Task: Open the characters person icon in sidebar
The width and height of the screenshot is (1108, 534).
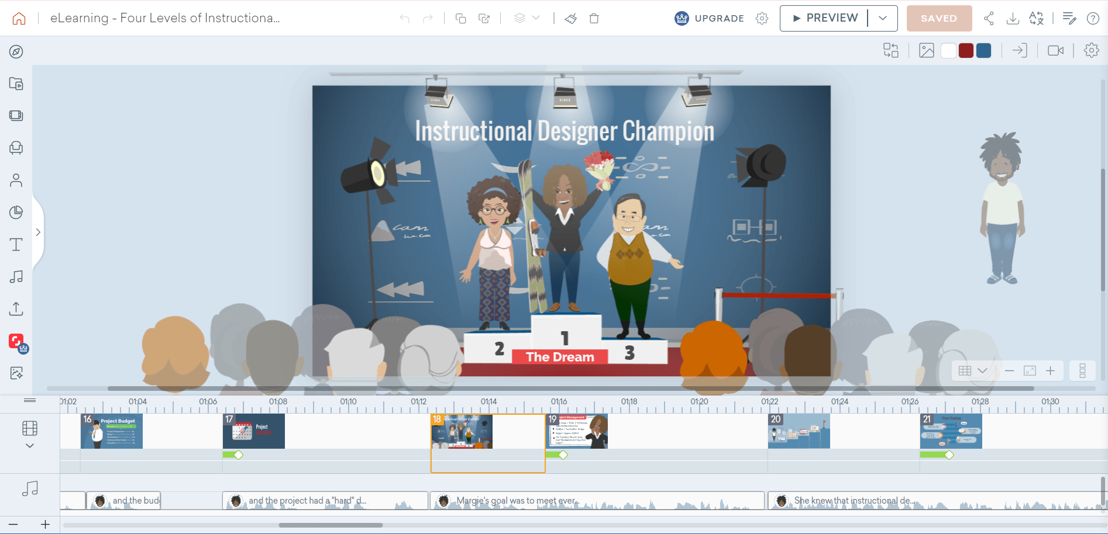Action: tap(16, 180)
